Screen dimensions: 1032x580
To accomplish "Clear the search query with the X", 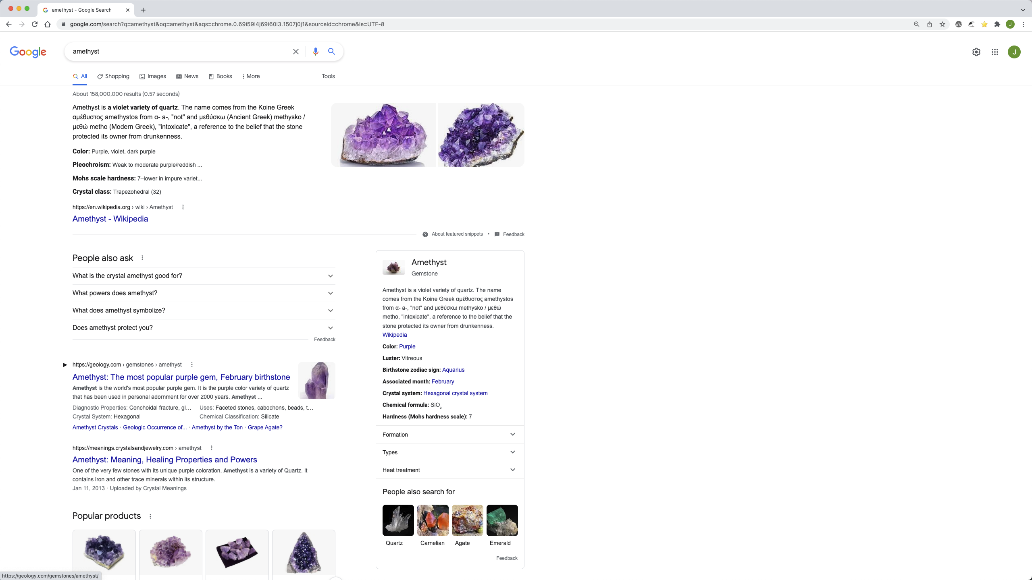I will 296,52.
